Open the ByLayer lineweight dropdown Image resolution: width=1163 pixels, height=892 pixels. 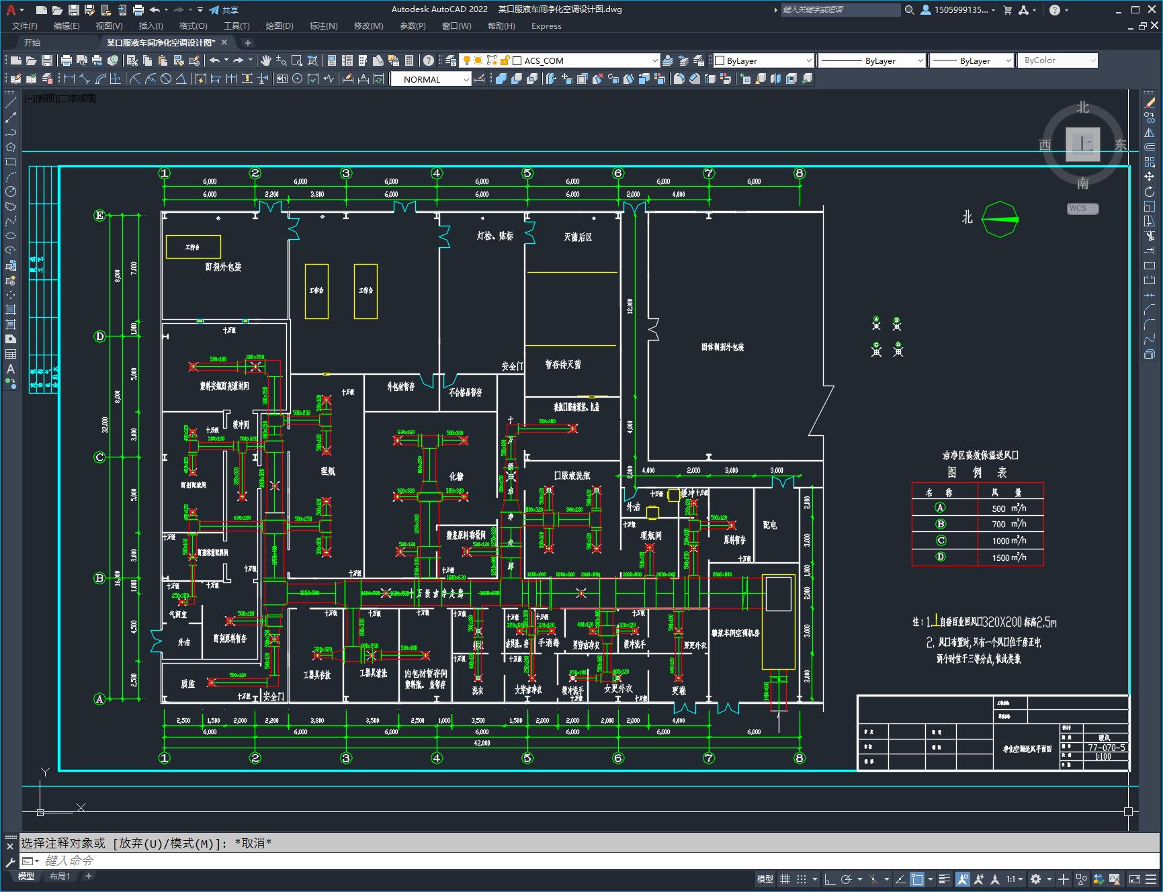(972, 60)
